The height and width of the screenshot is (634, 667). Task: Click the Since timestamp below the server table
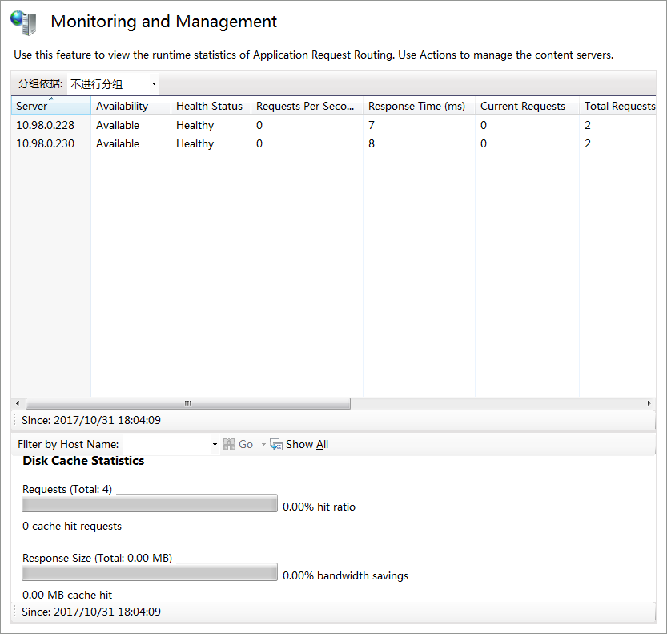coord(91,420)
